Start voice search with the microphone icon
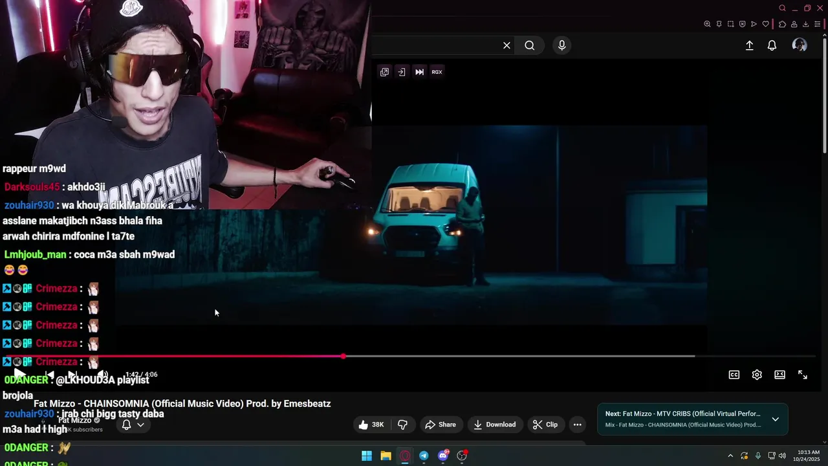Viewport: 828px width, 466px height. (561, 45)
